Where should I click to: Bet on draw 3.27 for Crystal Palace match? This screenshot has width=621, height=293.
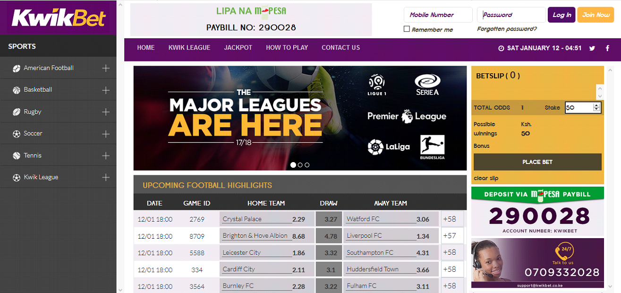point(329,219)
